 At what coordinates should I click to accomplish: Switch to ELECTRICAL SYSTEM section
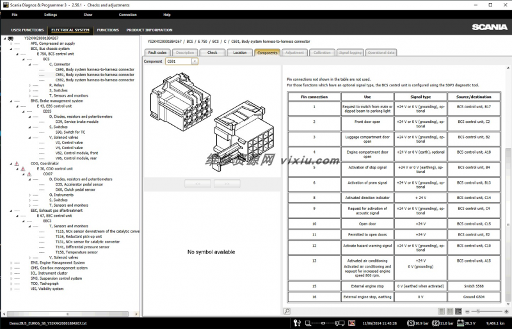(70, 30)
